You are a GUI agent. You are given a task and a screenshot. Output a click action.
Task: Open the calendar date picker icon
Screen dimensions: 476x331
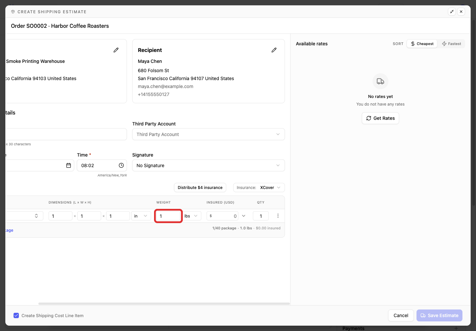click(x=68, y=165)
